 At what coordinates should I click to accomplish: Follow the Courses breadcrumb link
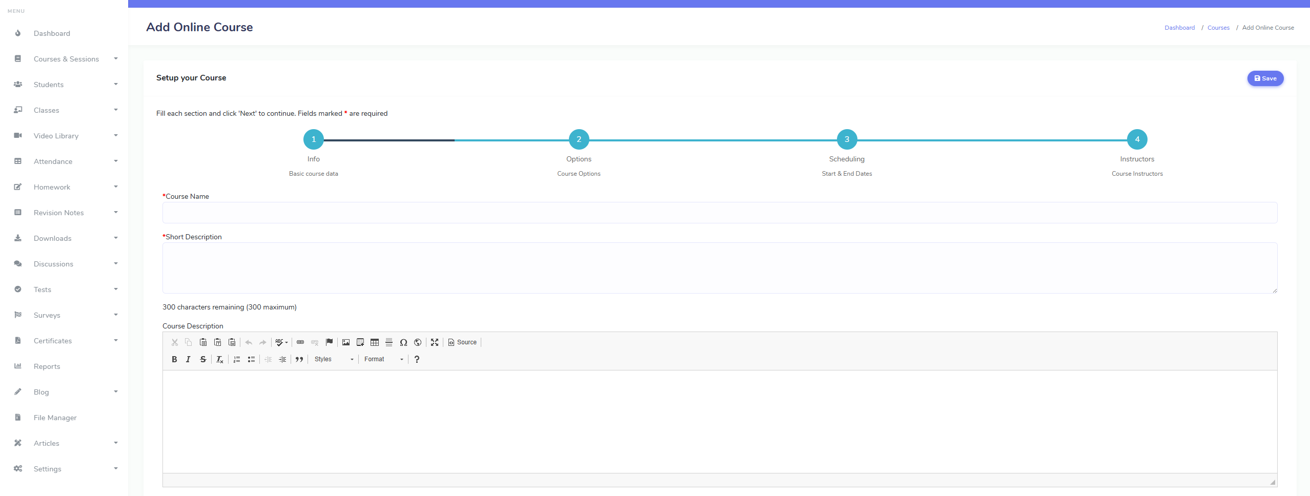[1218, 28]
